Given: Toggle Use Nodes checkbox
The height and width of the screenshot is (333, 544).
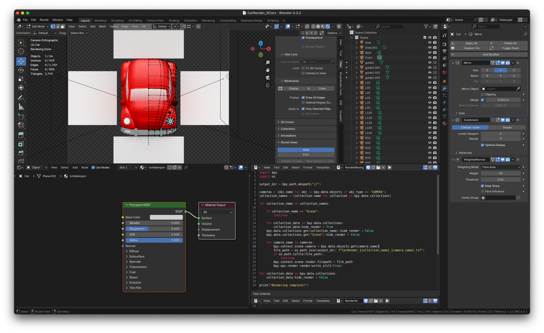Looking at the screenshot, I should (x=93, y=167).
